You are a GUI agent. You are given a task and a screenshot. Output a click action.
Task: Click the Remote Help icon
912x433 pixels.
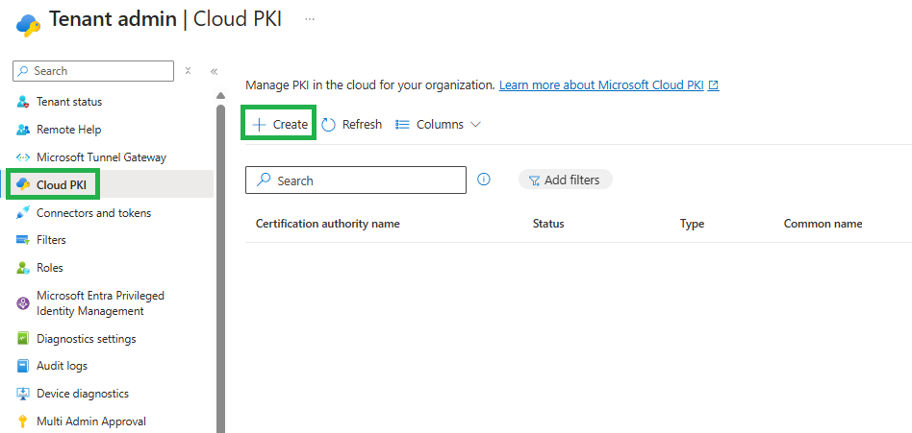pyautogui.click(x=23, y=130)
